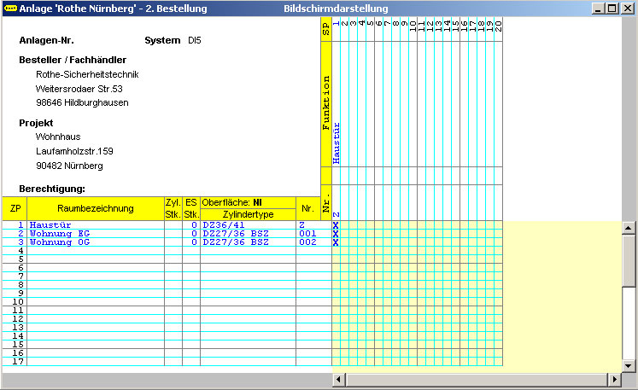Select cylinder type DZ36/41 cell
Screen dimensions: 638x390
click(x=248, y=225)
